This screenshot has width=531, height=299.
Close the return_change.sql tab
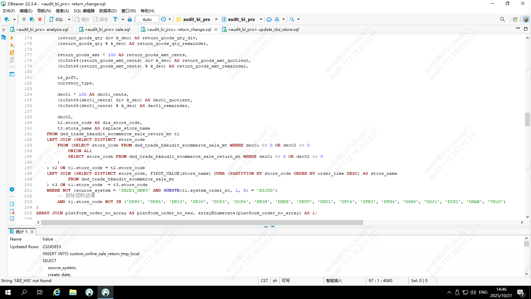point(216,29)
